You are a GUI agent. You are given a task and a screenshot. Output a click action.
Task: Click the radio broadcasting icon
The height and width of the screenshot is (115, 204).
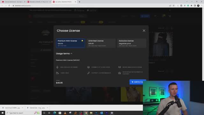coord(120,73)
